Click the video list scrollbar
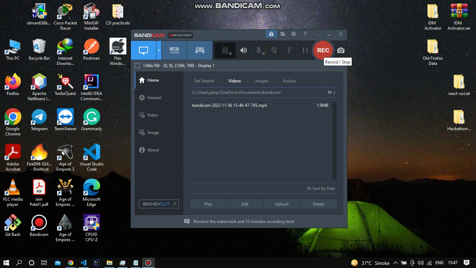 334,140
